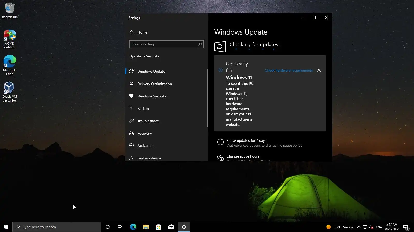414x232 pixels.
Task: Maximize the Settings window
Action: 314,18
